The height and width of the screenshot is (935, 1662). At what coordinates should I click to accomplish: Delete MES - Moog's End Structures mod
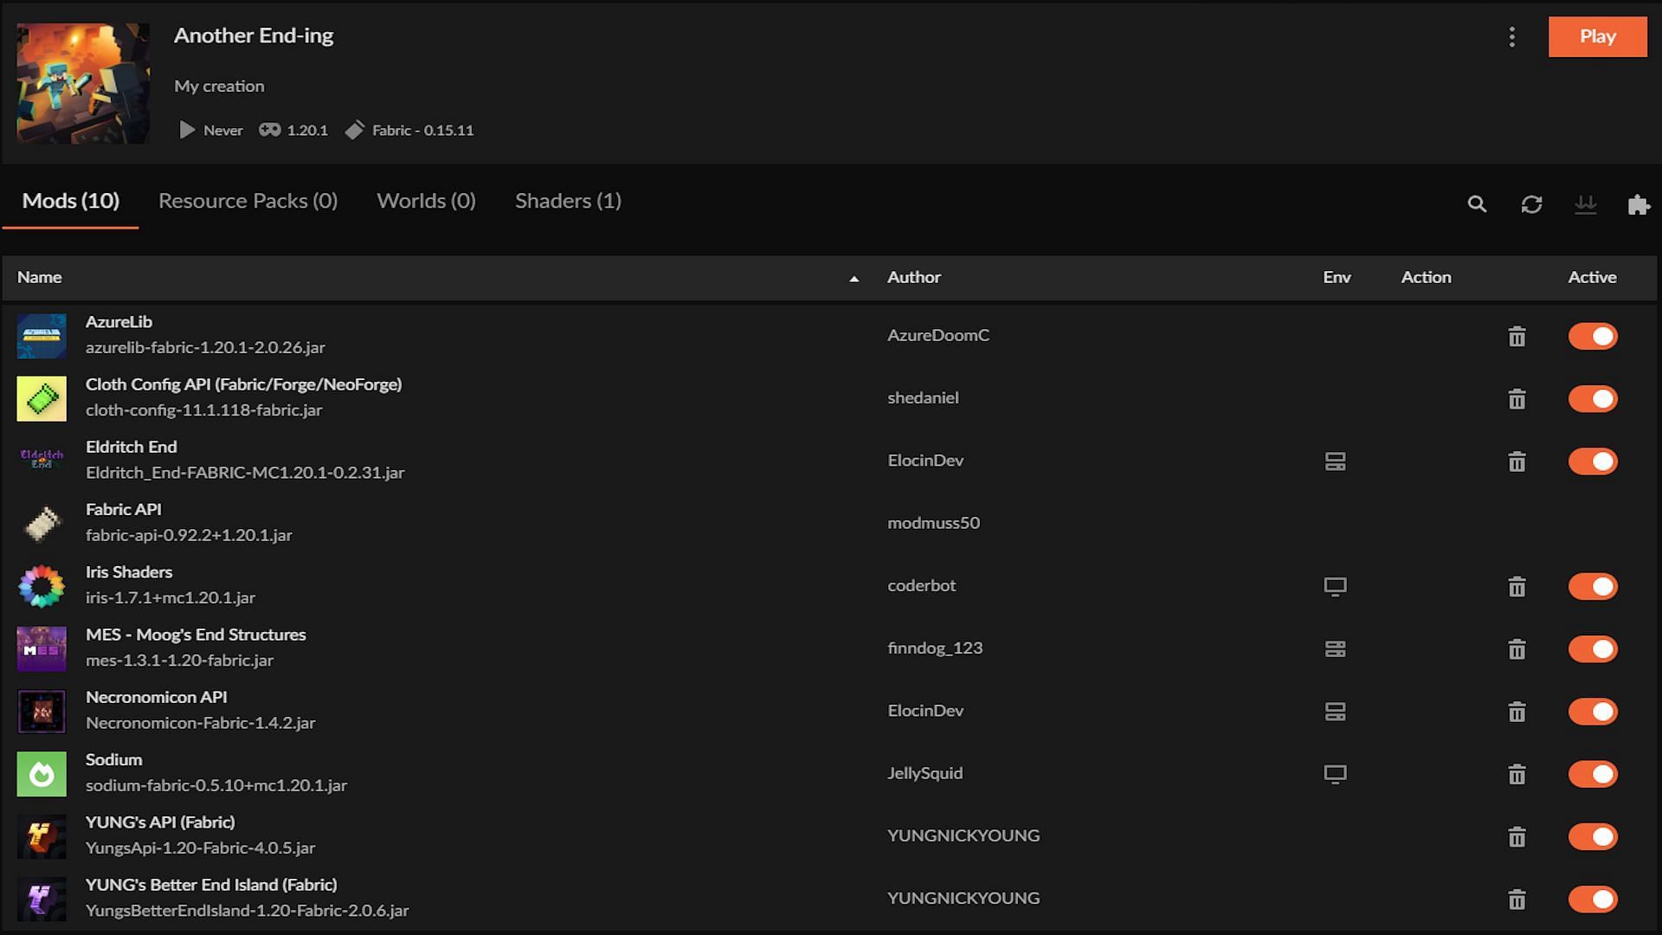[x=1517, y=648]
